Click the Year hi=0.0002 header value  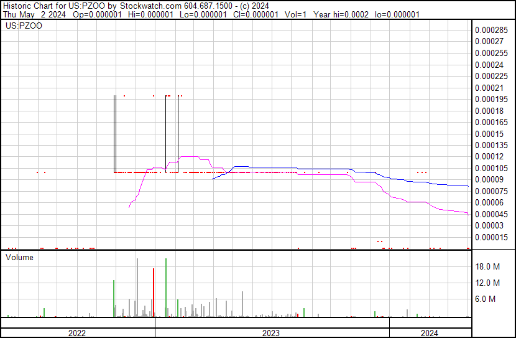(341, 14)
